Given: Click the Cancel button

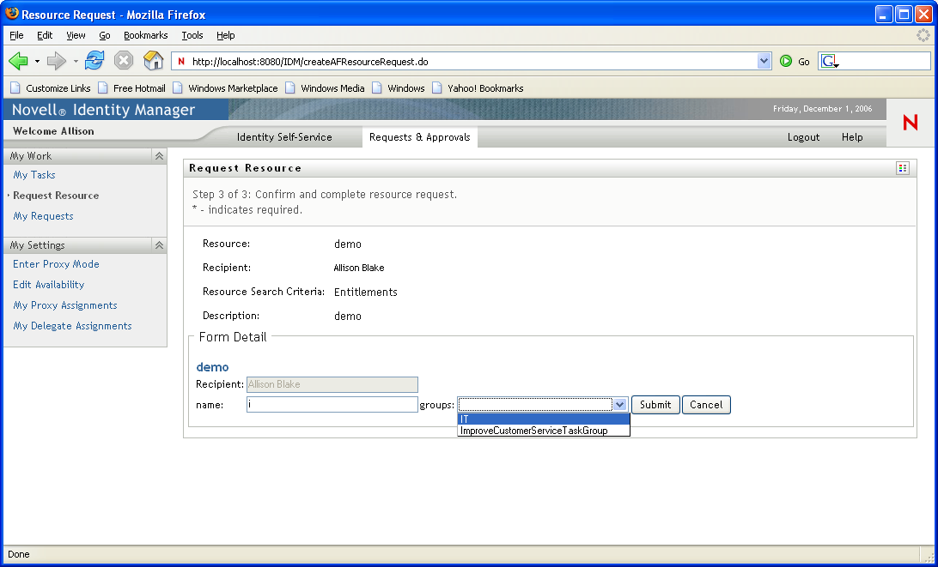Looking at the screenshot, I should click(x=706, y=405).
